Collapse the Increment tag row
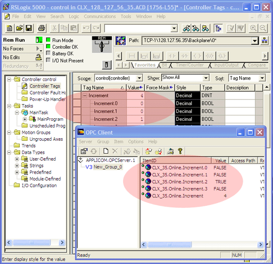The height and width of the screenshot is (264, 273). [x=85, y=95]
